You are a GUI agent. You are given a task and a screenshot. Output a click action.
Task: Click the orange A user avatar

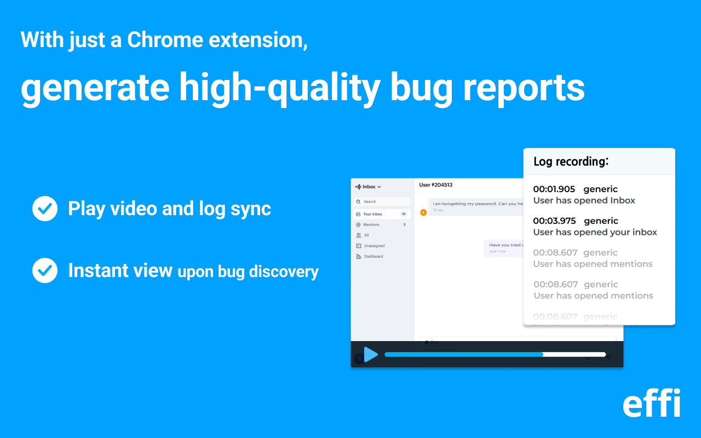click(423, 212)
